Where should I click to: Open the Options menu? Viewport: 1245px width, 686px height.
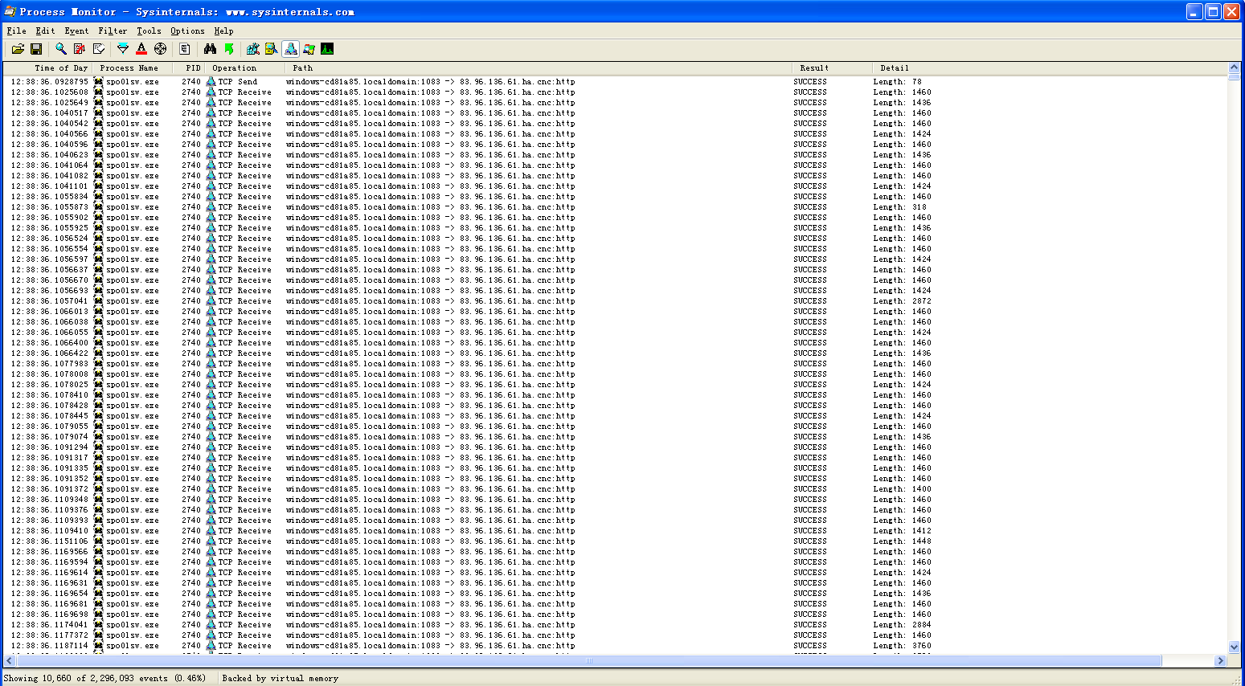[x=187, y=31]
